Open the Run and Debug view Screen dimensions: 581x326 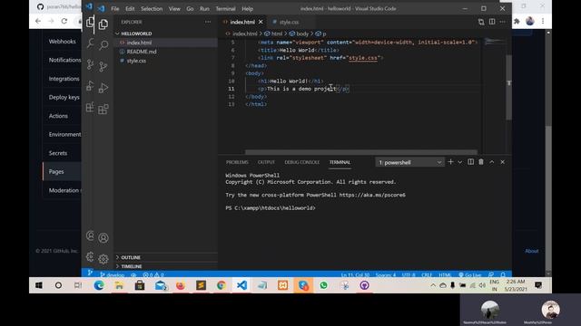(103, 88)
